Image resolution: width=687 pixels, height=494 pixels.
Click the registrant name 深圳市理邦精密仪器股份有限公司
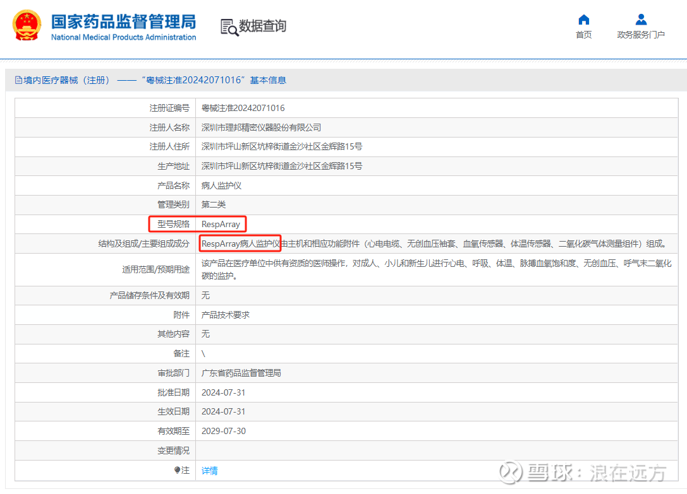tap(261, 127)
